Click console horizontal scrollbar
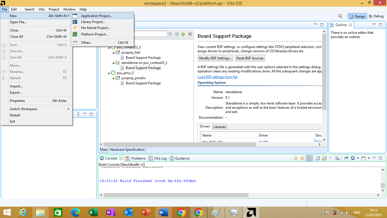 (x=176, y=195)
